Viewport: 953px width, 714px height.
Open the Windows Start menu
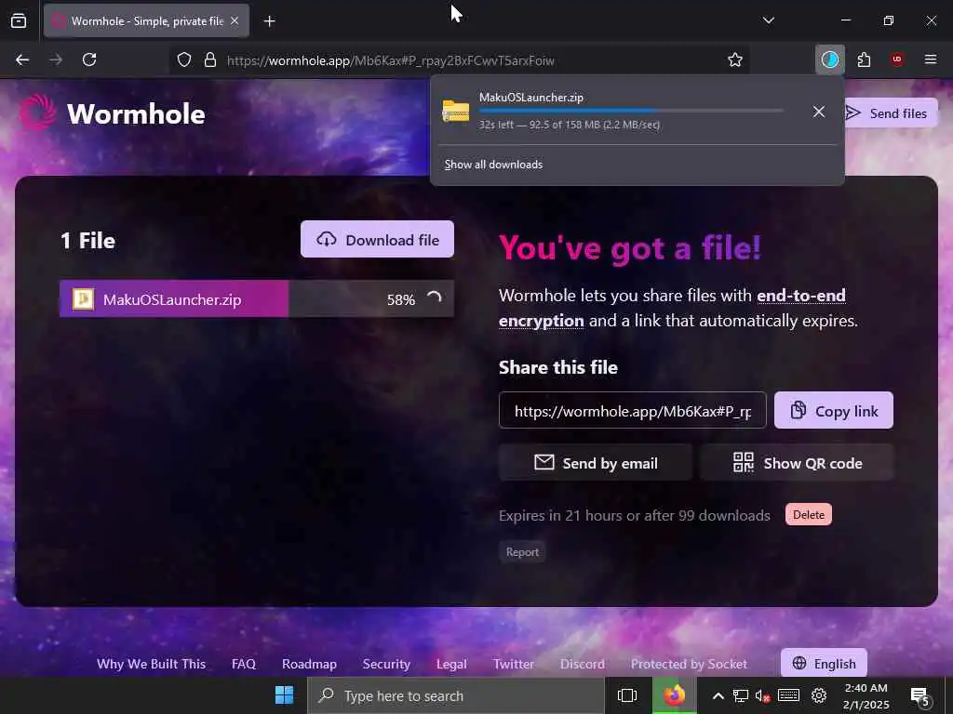coord(284,695)
